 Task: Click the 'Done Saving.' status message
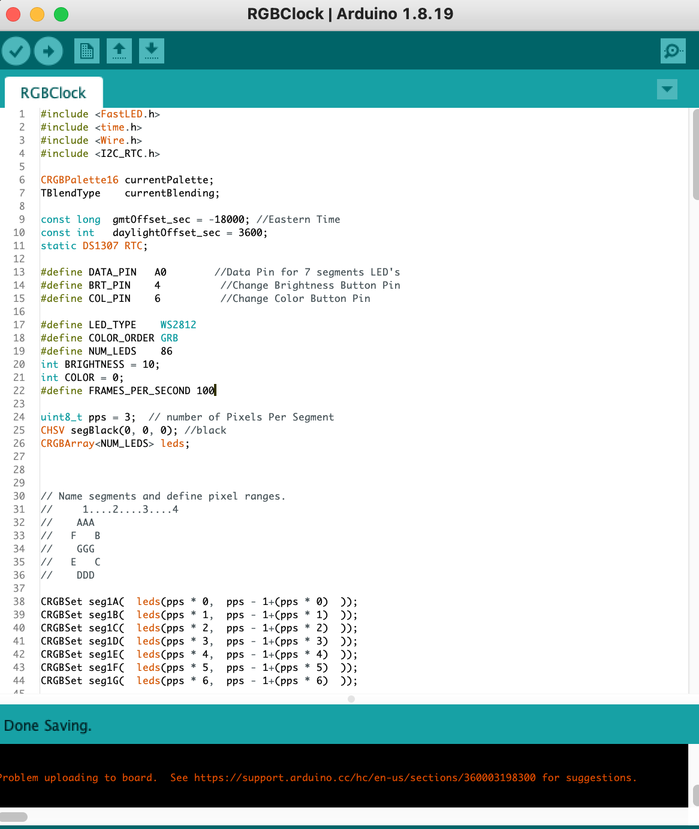(x=48, y=726)
